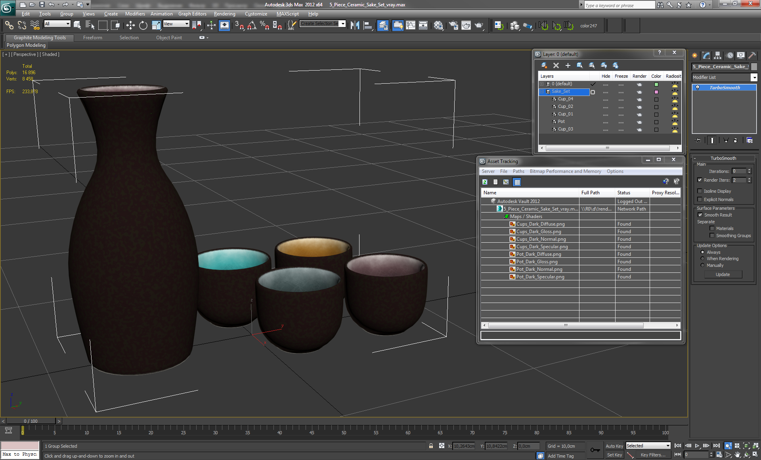Click the Auto Key button
This screenshot has height=460, width=761.
(614, 446)
